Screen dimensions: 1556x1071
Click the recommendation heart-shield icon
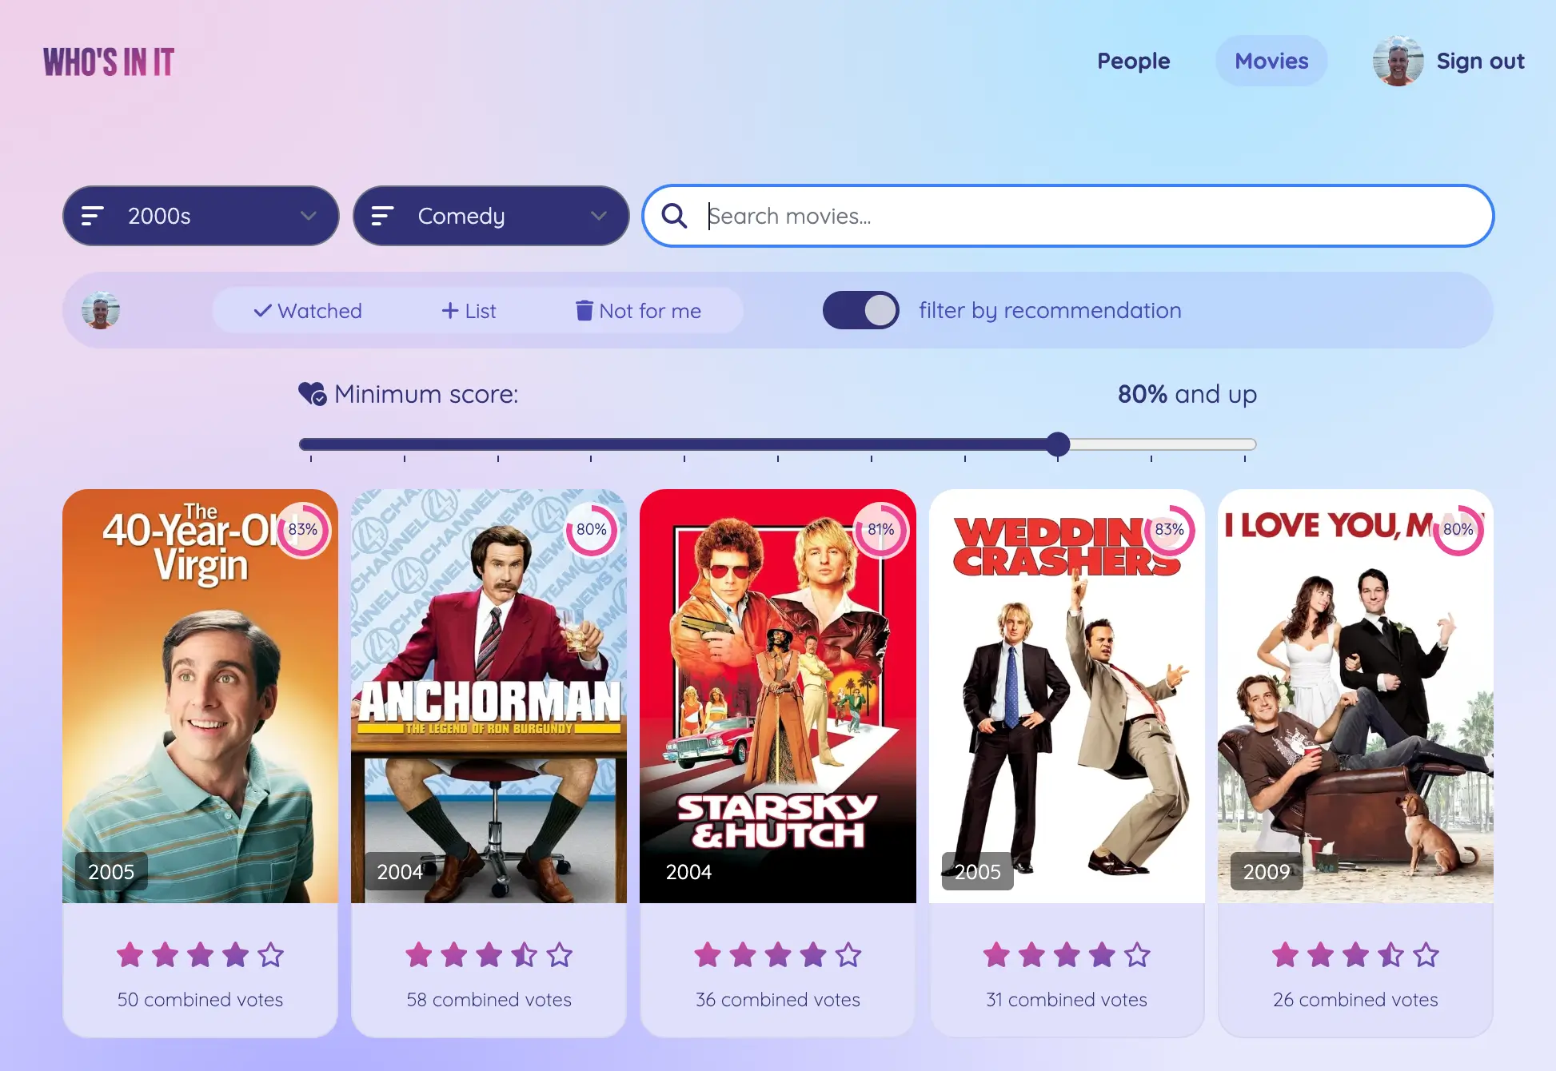tap(312, 394)
